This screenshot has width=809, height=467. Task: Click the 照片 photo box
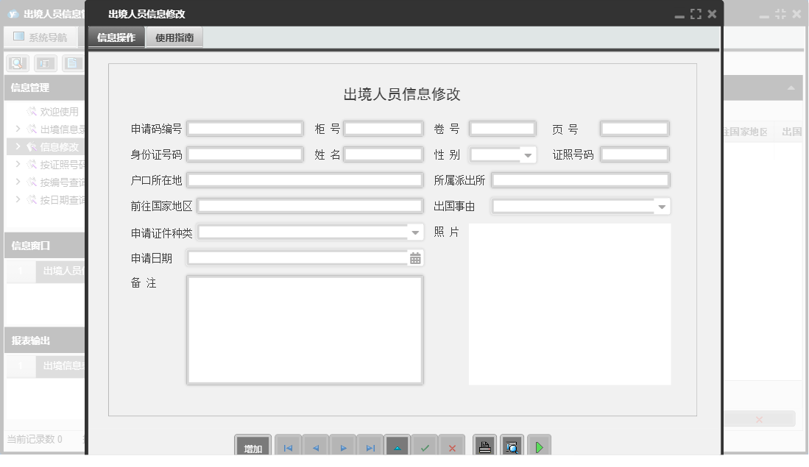click(x=569, y=304)
